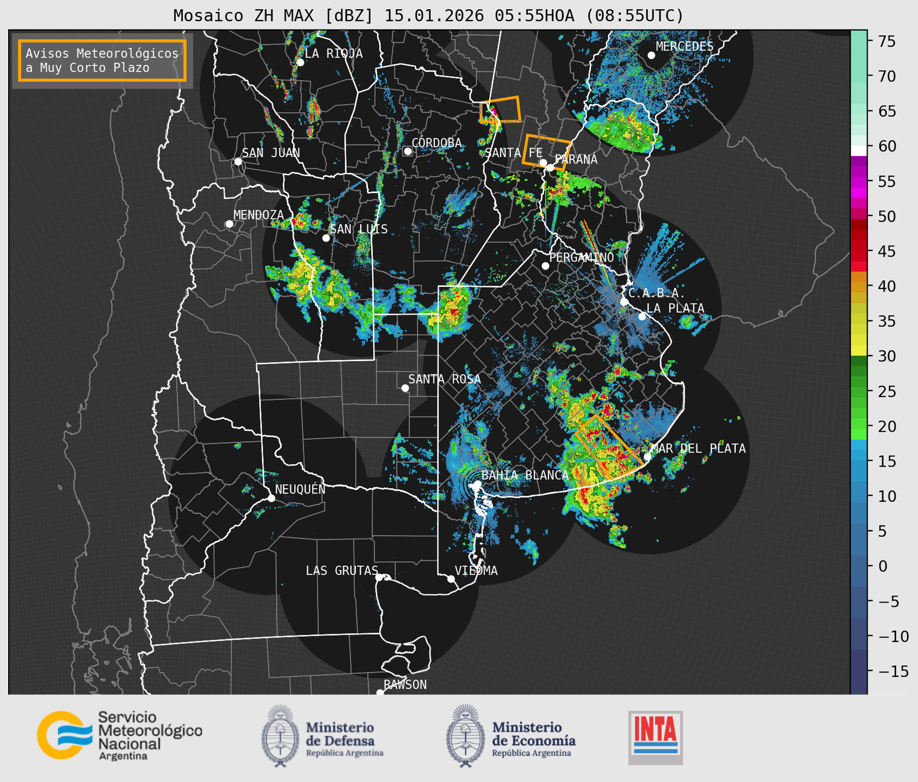
Task: Click the VIEDMA city label
Action: point(476,570)
